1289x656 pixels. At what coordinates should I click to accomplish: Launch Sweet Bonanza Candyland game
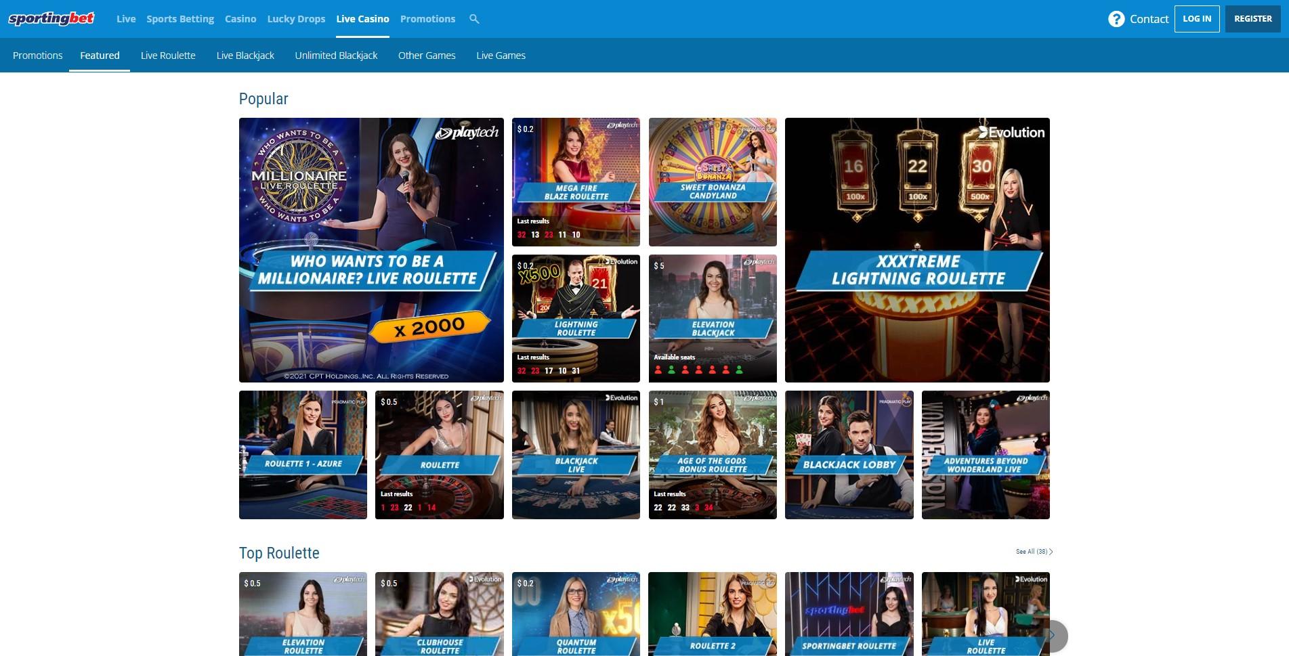(713, 182)
